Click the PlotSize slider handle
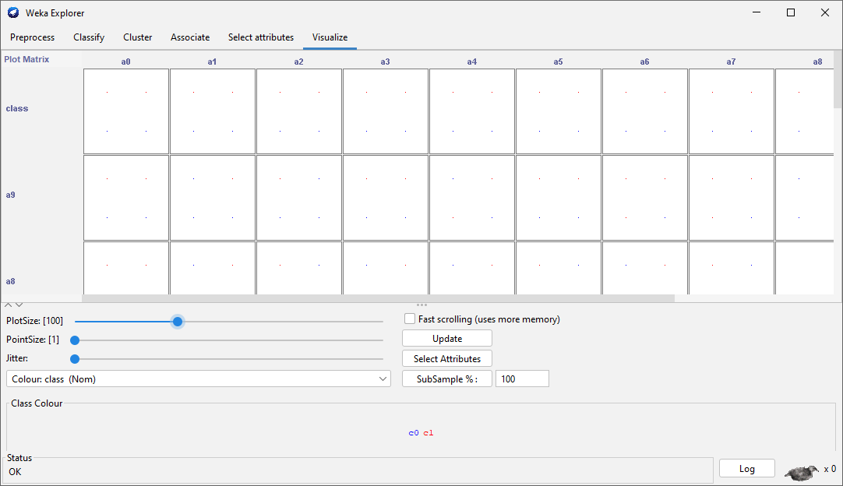The height and width of the screenshot is (486, 843). (178, 321)
